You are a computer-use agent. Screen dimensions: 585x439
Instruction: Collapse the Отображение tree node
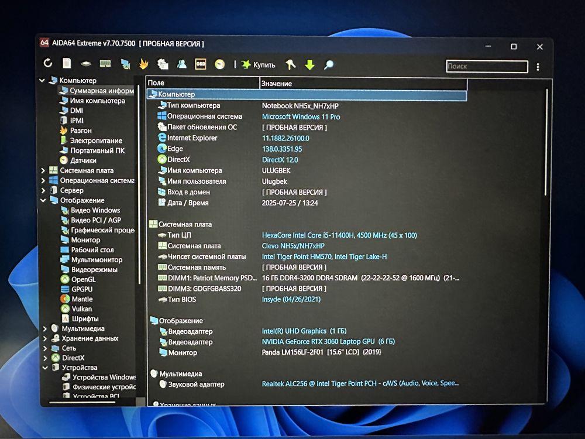(x=43, y=200)
